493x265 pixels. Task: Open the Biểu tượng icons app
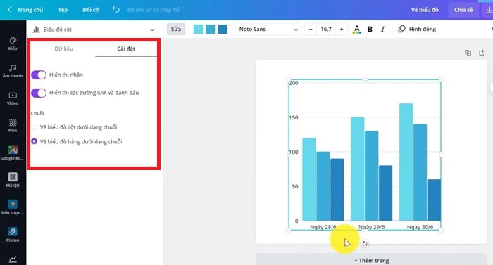tap(13, 207)
